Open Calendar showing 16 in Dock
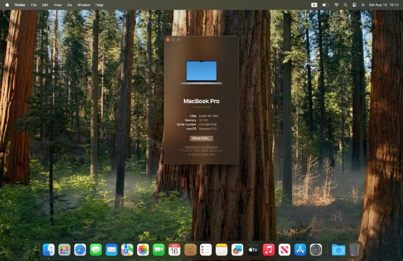403x261 pixels. [x=174, y=249]
